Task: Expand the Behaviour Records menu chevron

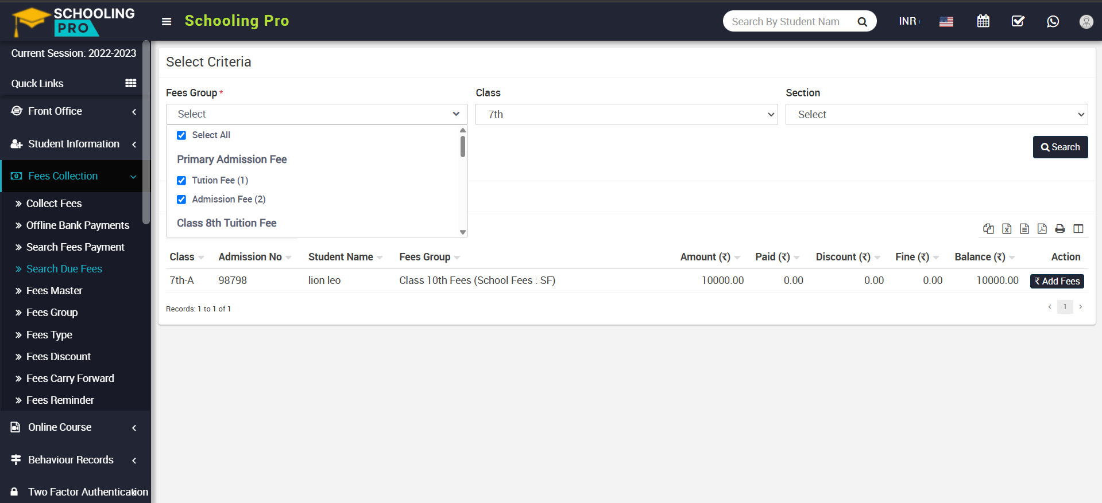Action: pyautogui.click(x=134, y=460)
